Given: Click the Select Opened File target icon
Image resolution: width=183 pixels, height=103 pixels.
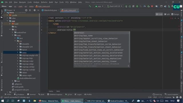Looking at the screenshot, I should tap(26, 10).
